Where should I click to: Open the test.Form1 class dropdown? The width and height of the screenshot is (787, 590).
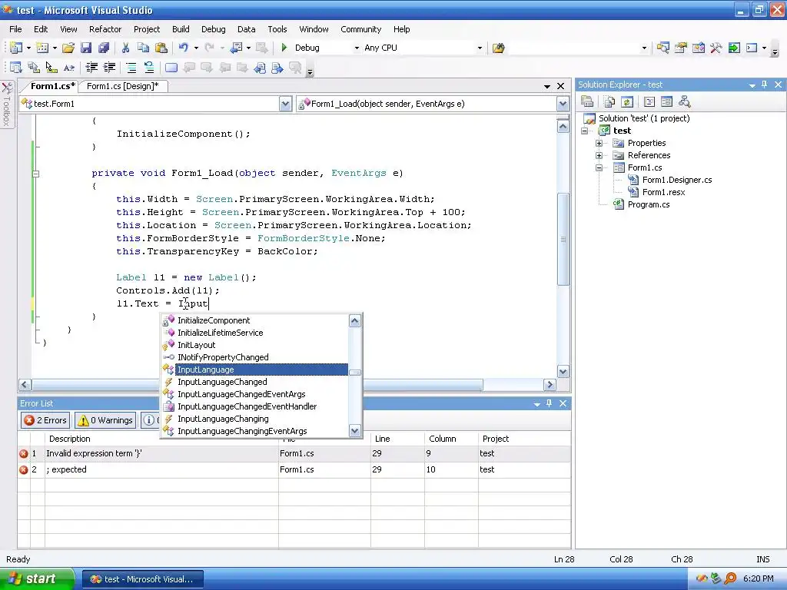tap(285, 104)
